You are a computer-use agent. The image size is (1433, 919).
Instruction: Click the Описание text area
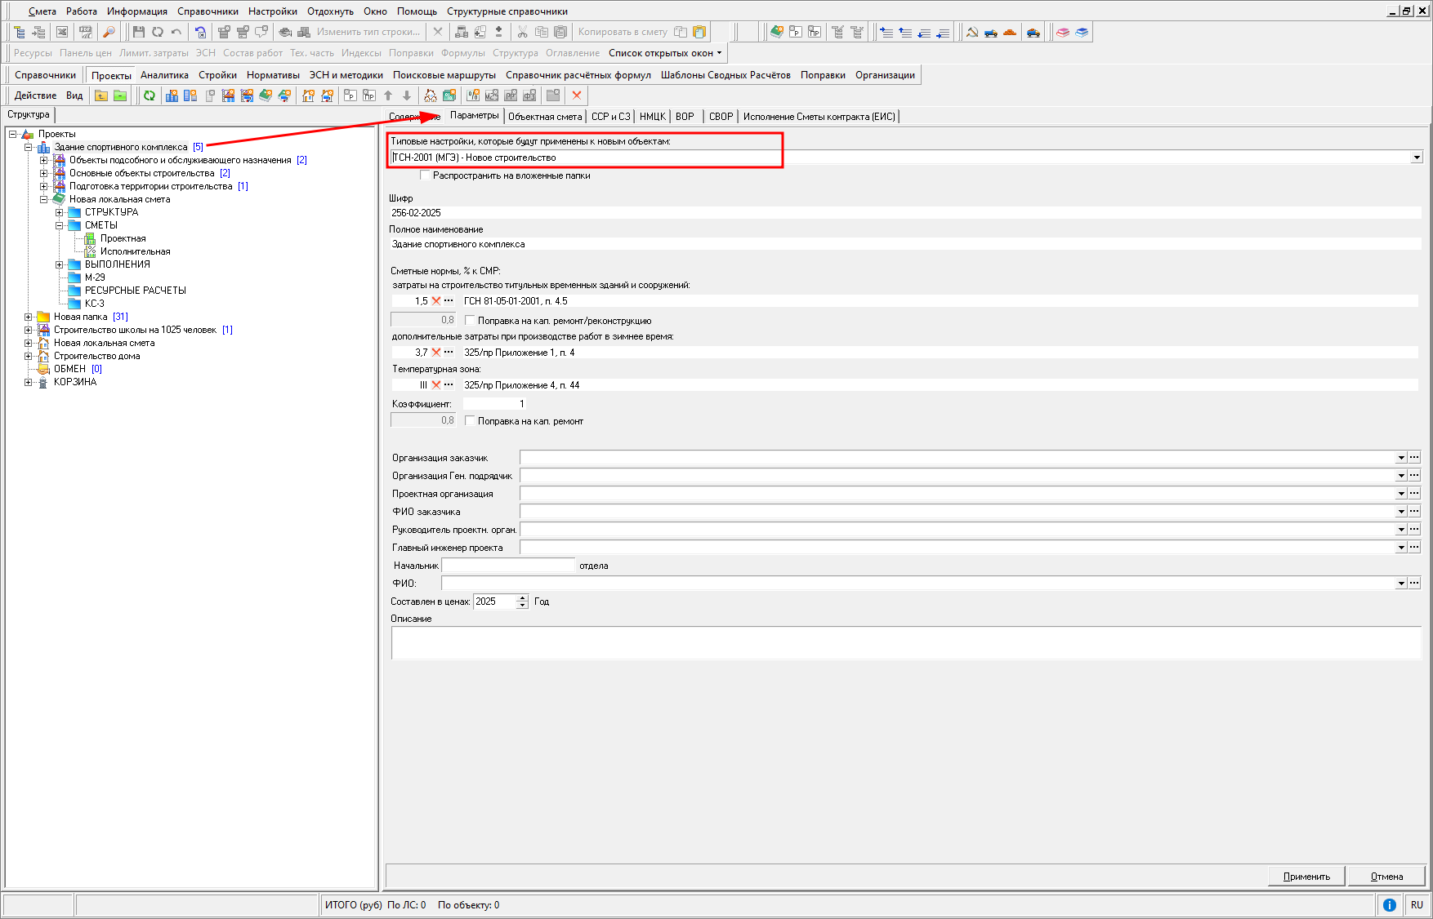(x=906, y=643)
